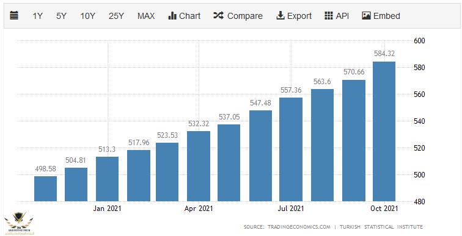Select the 1Y time range
The height and width of the screenshot is (236, 462).
pos(38,16)
